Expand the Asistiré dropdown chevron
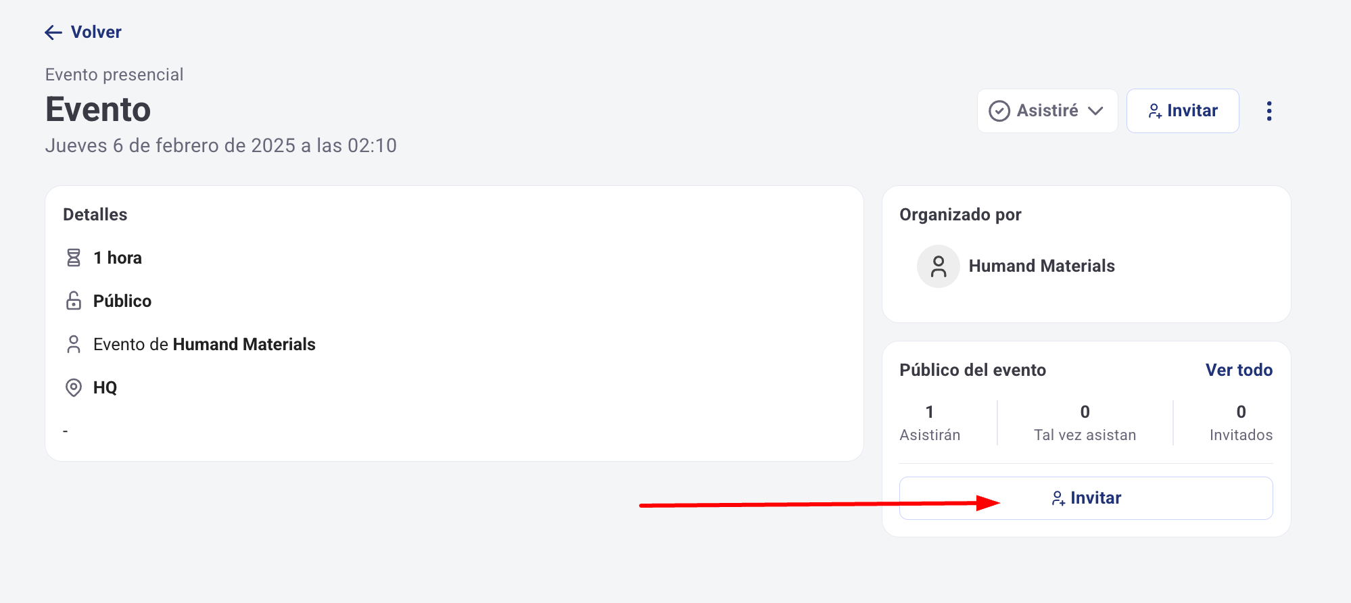Screen dimensions: 1351x603 1096,111
